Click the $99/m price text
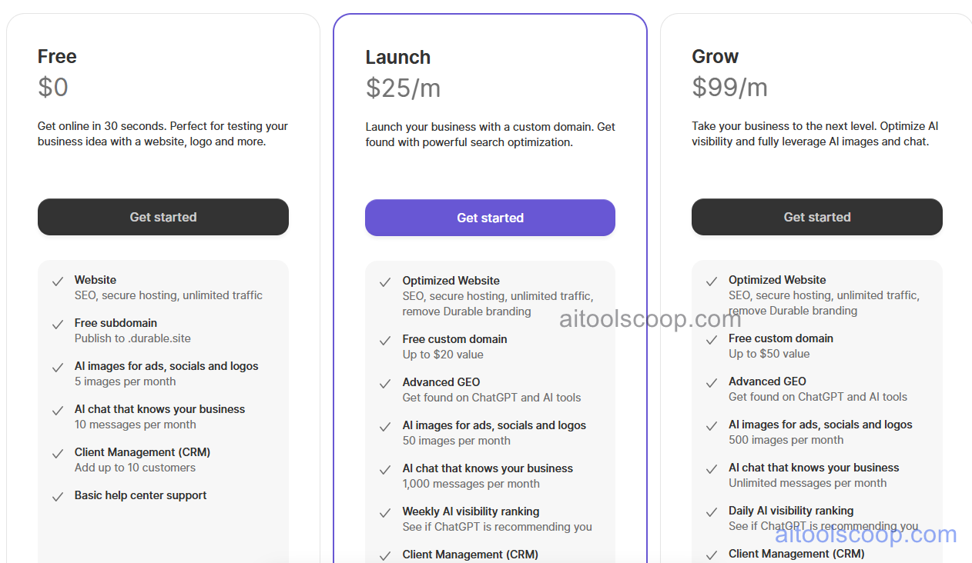The height and width of the screenshot is (563, 972). (730, 88)
